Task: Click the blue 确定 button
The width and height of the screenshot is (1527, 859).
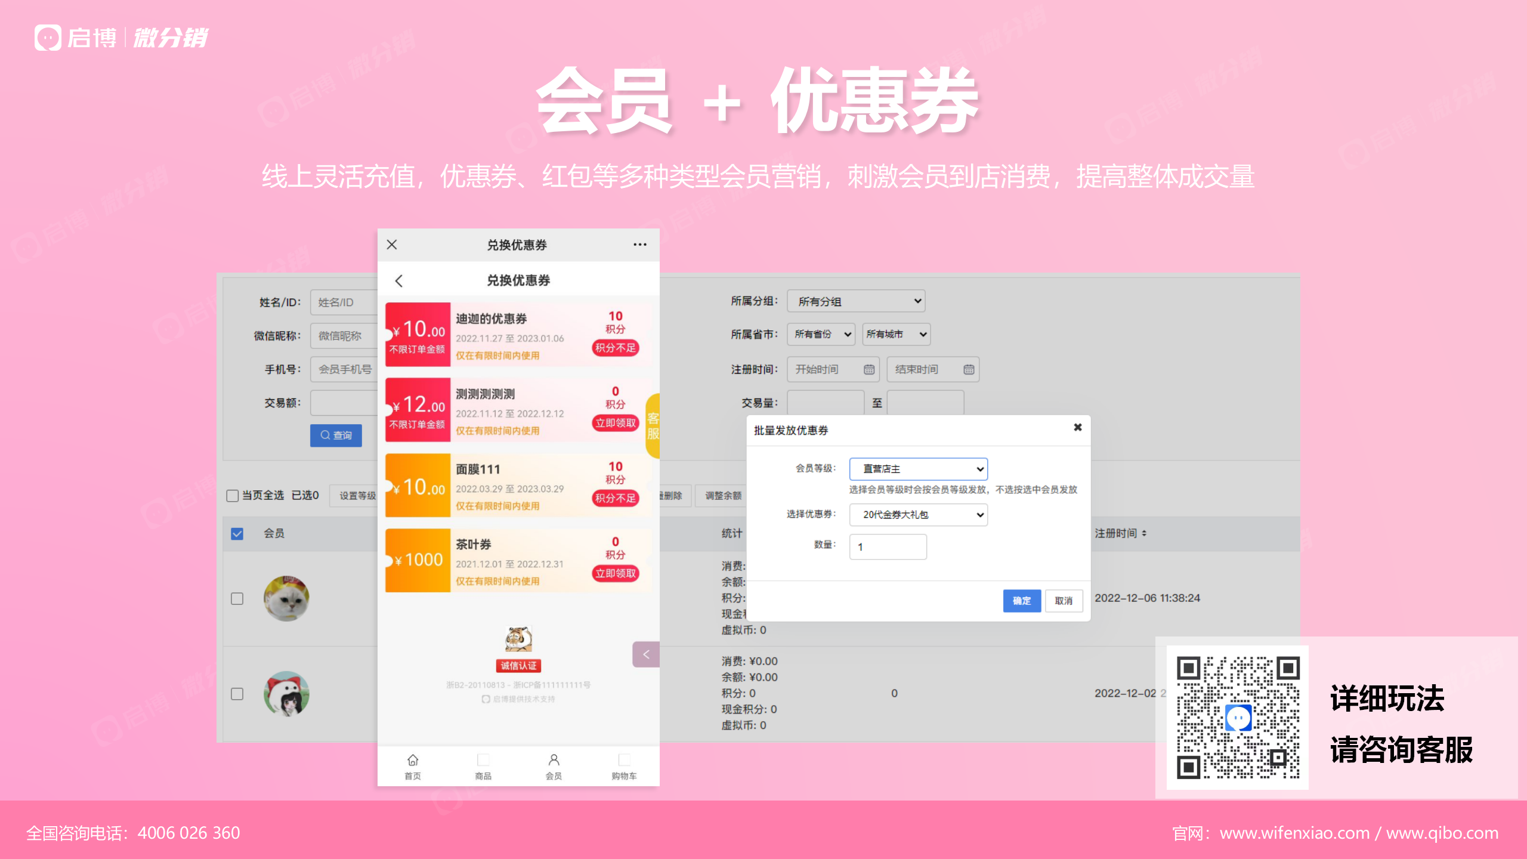Action: pyautogui.click(x=1021, y=601)
